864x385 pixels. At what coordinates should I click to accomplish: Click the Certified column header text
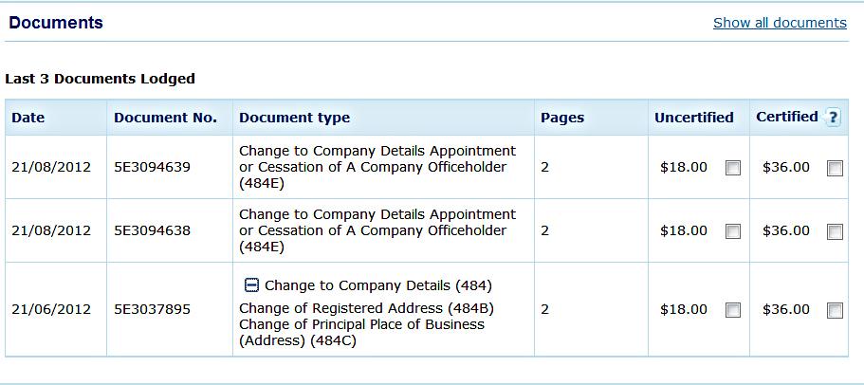[x=786, y=117]
